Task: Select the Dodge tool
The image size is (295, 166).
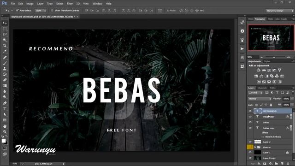Action: [5, 97]
